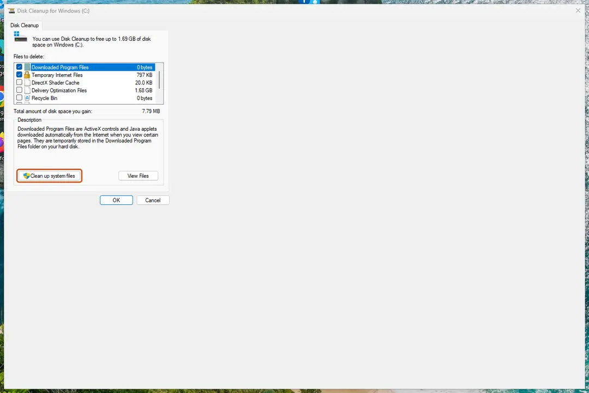Click the 20.0 KB size value

(144, 82)
